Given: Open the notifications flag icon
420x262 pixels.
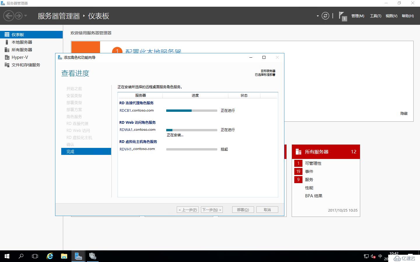Looking at the screenshot, I should tap(342, 16).
